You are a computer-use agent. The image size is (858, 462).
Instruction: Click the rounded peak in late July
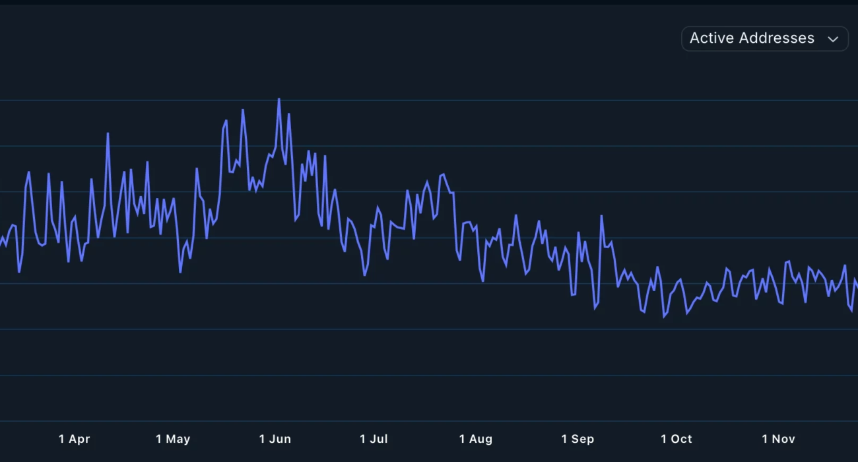(x=443, y=174)
